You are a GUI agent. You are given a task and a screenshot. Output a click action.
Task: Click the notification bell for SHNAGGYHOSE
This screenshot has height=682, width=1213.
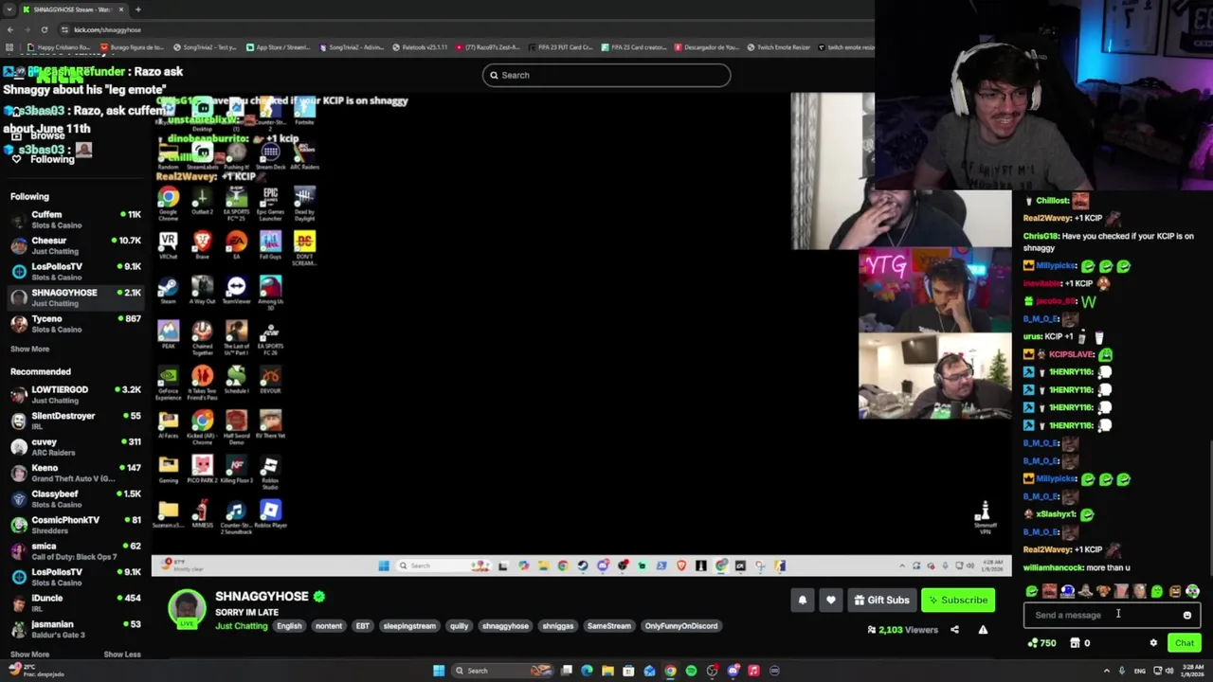click(803, 600)
